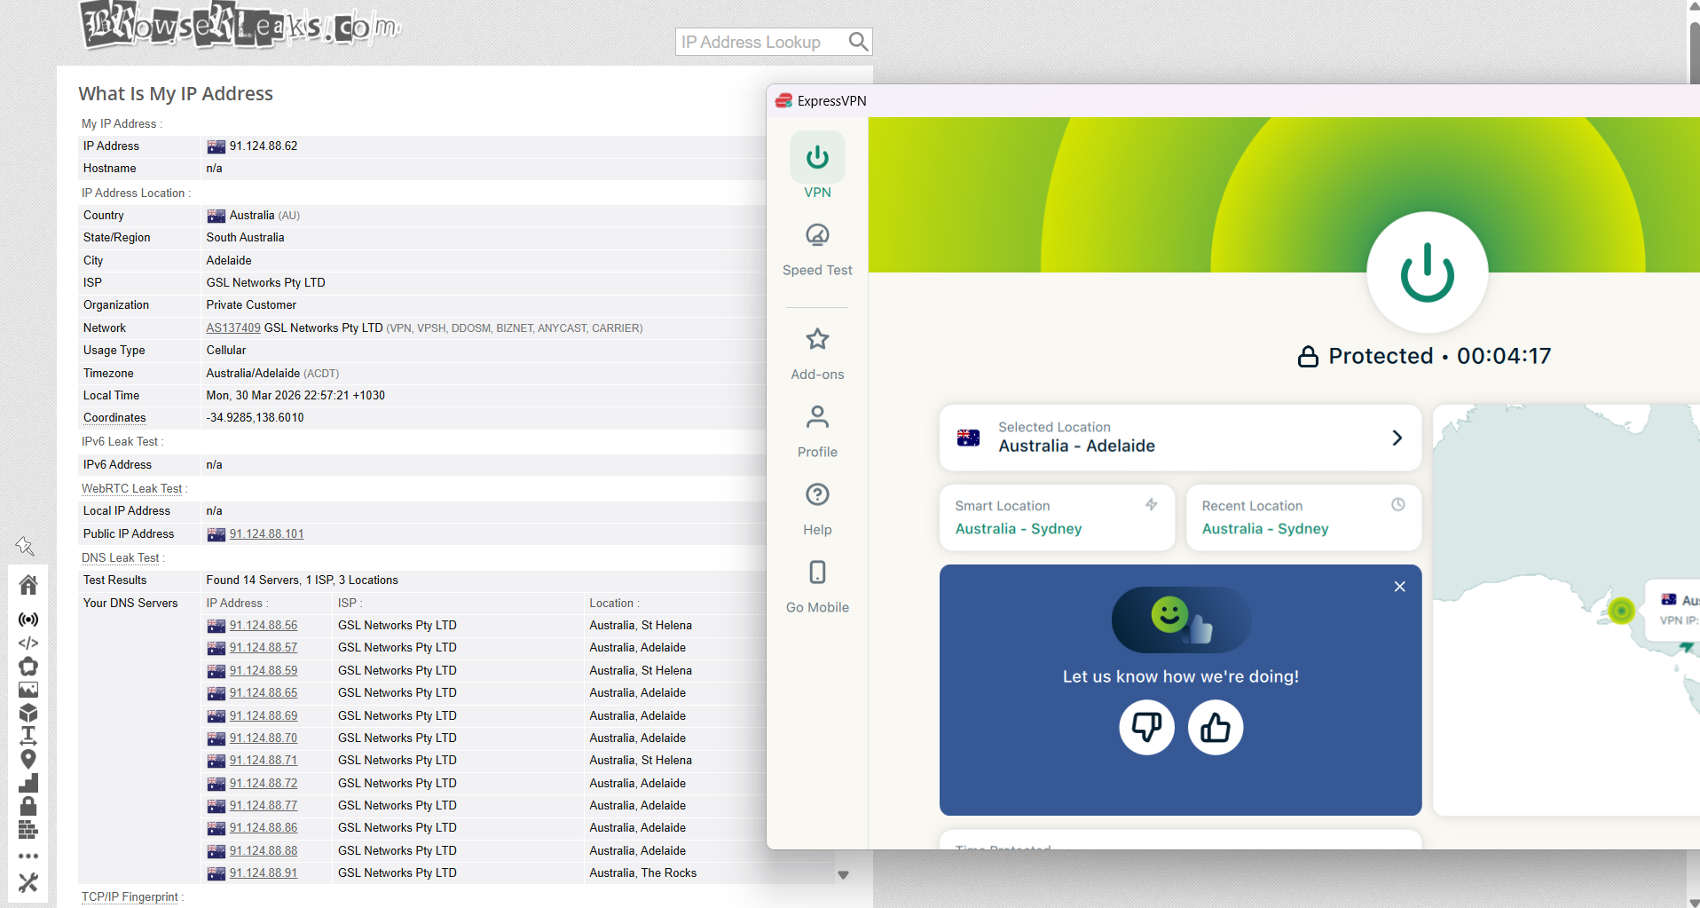This screenshot has width=1700, height=908.
Task: Expand the Selected Location with the right chevron
Action: 1396,438
